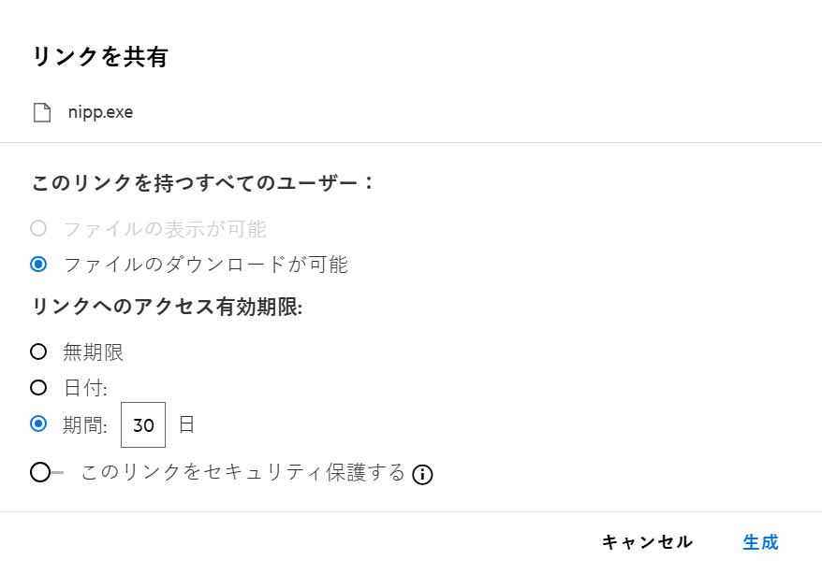Click the 期間: option label text
Viewport: 822px width, 574px height.
click(85, 425)
